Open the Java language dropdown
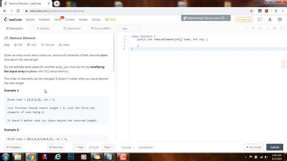Viewport: 287px width, 161px height. pos(129,29)
